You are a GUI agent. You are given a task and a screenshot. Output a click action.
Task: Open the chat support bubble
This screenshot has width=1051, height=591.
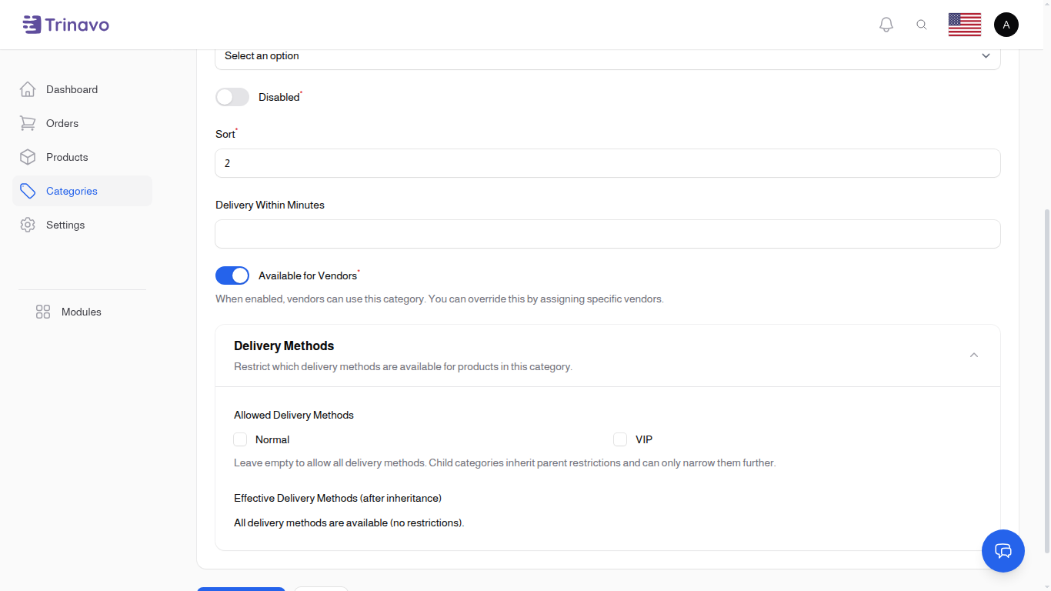(x=1003, y=550)
